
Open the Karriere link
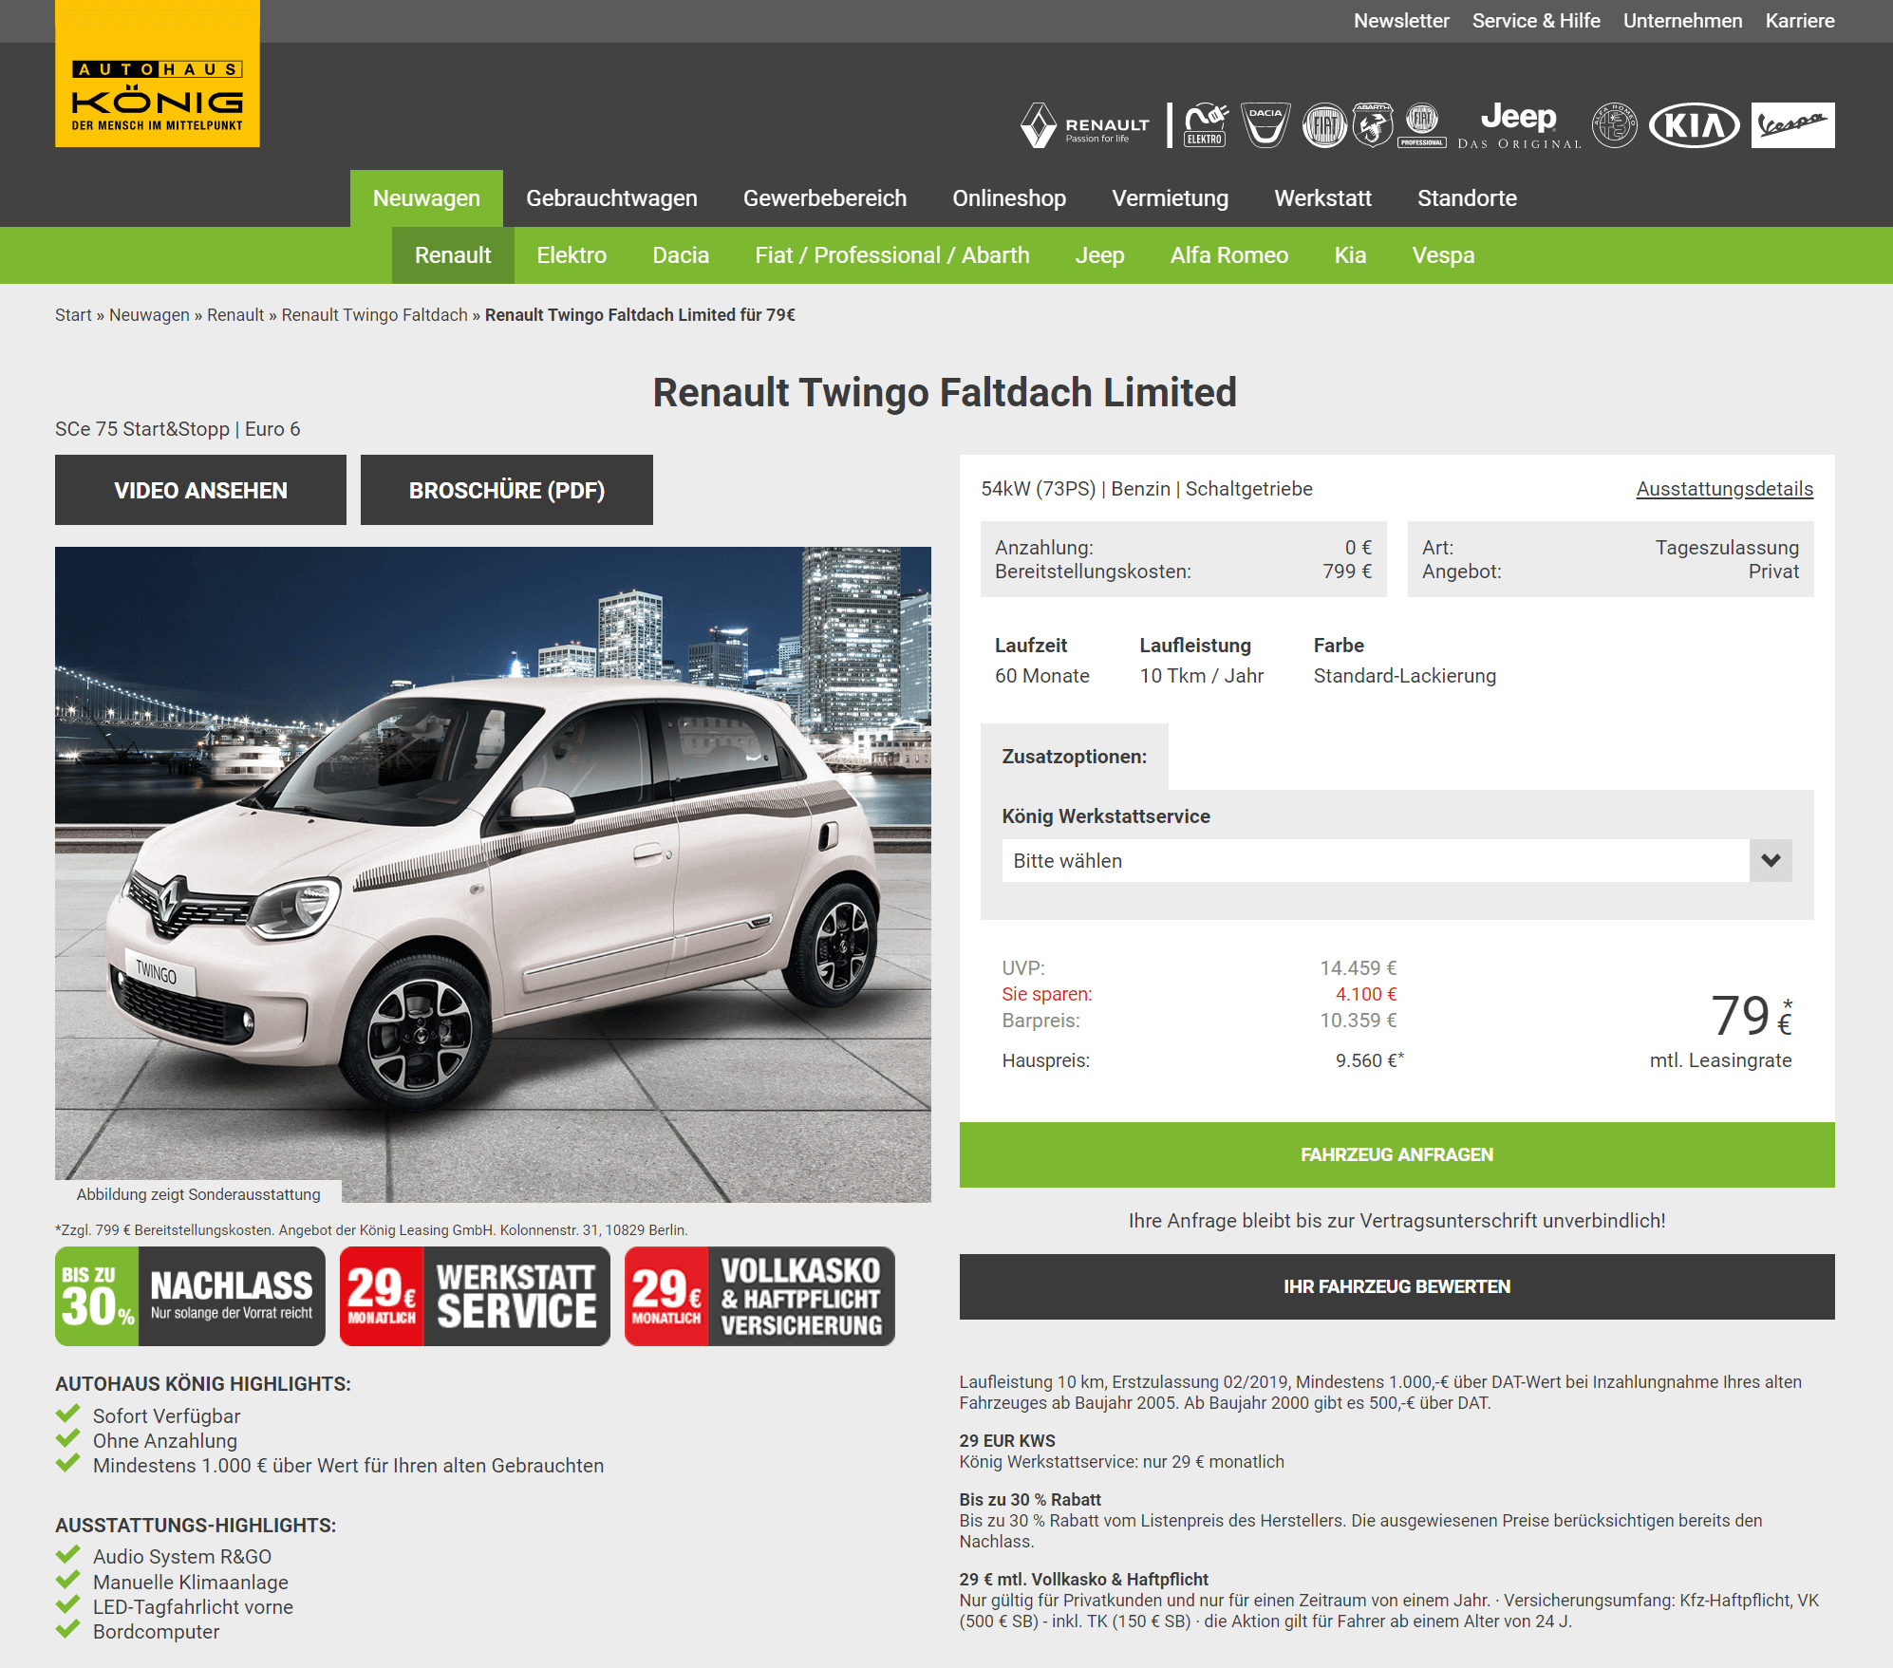pyautogui.click(x=1800, y=21)
